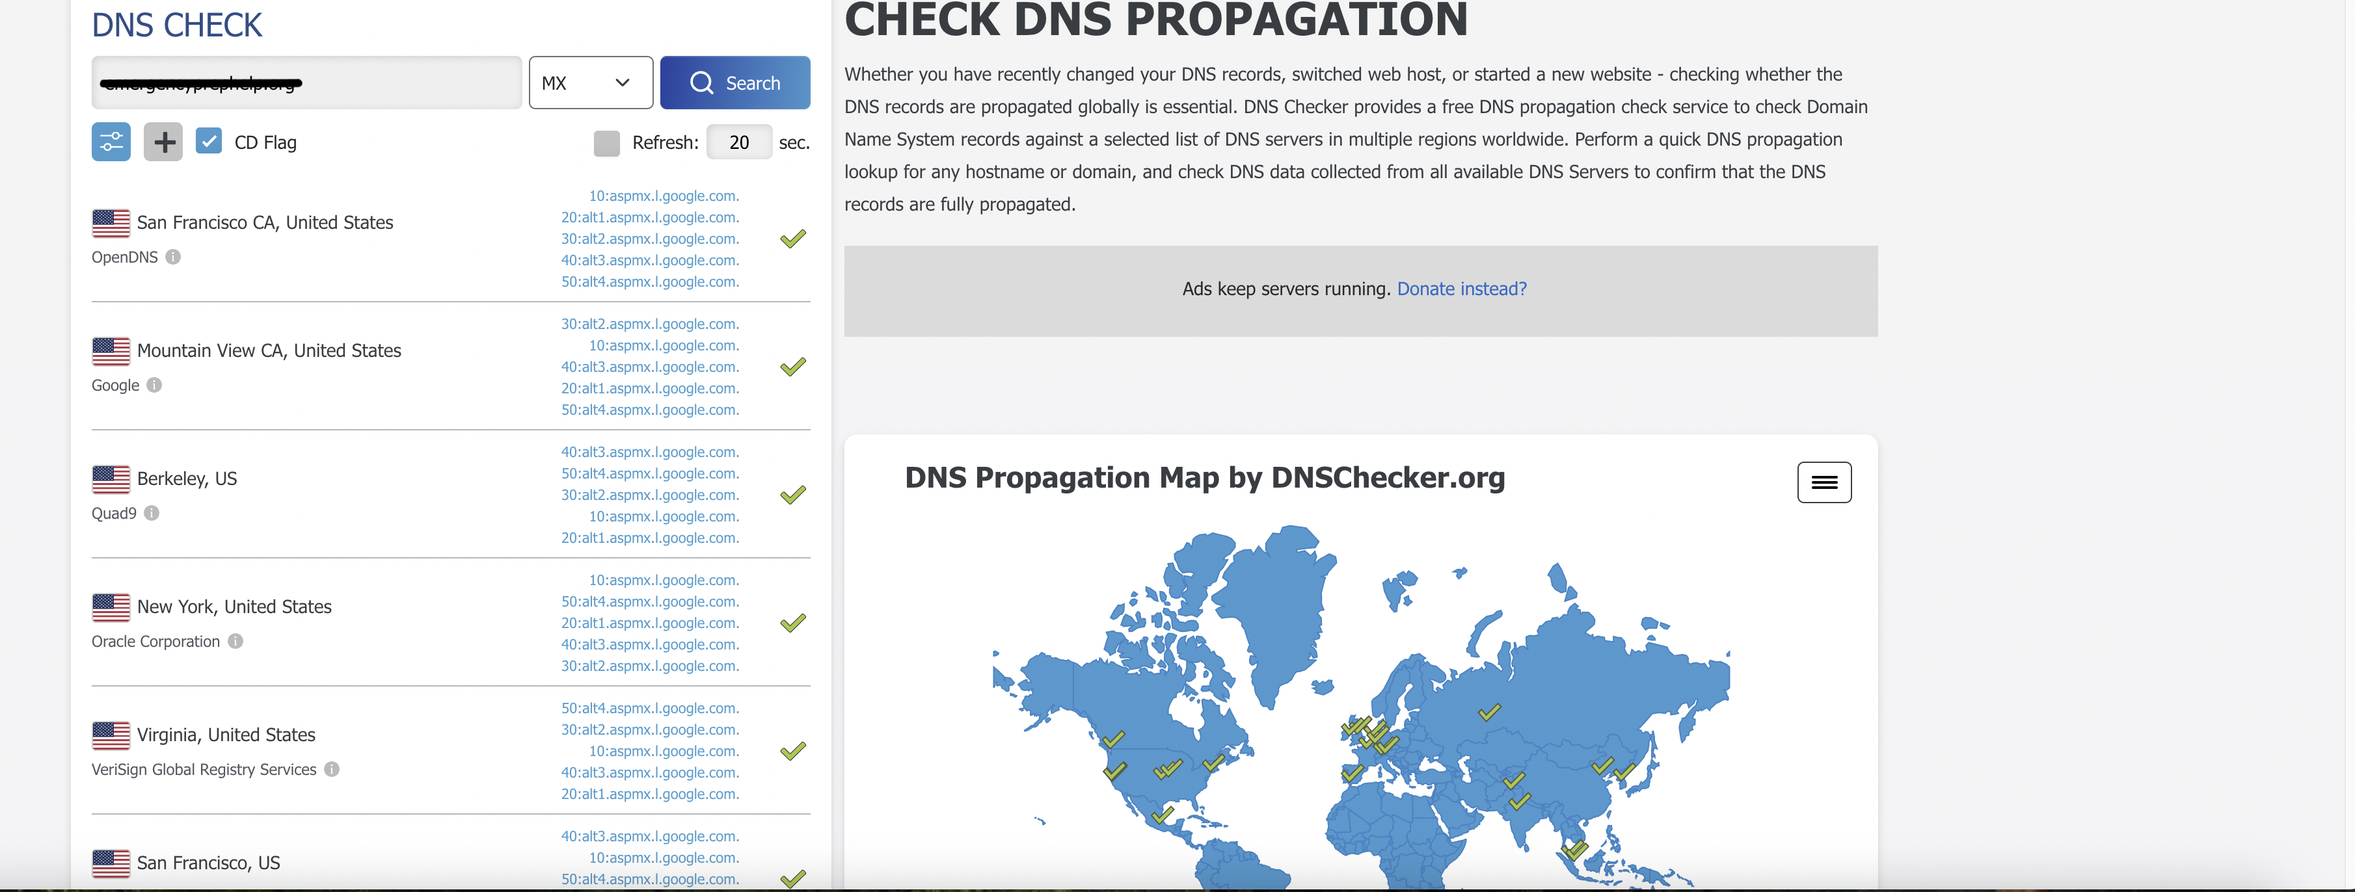Click the Quad9 40:alt3.aspmx.l.google.com. record

pos(650,453)
